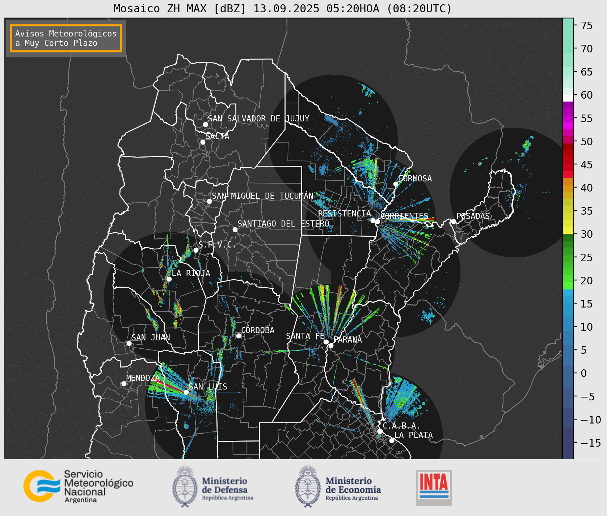Click the echo cluster northeast of Posadas
607x516 pixels.
(x=527, y=145)
